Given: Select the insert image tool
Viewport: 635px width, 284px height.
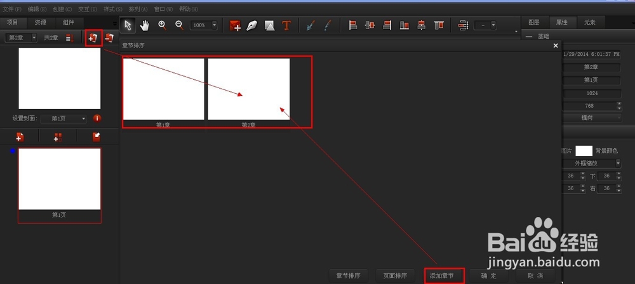Looking at the screenshot, I should click(236, 25).
